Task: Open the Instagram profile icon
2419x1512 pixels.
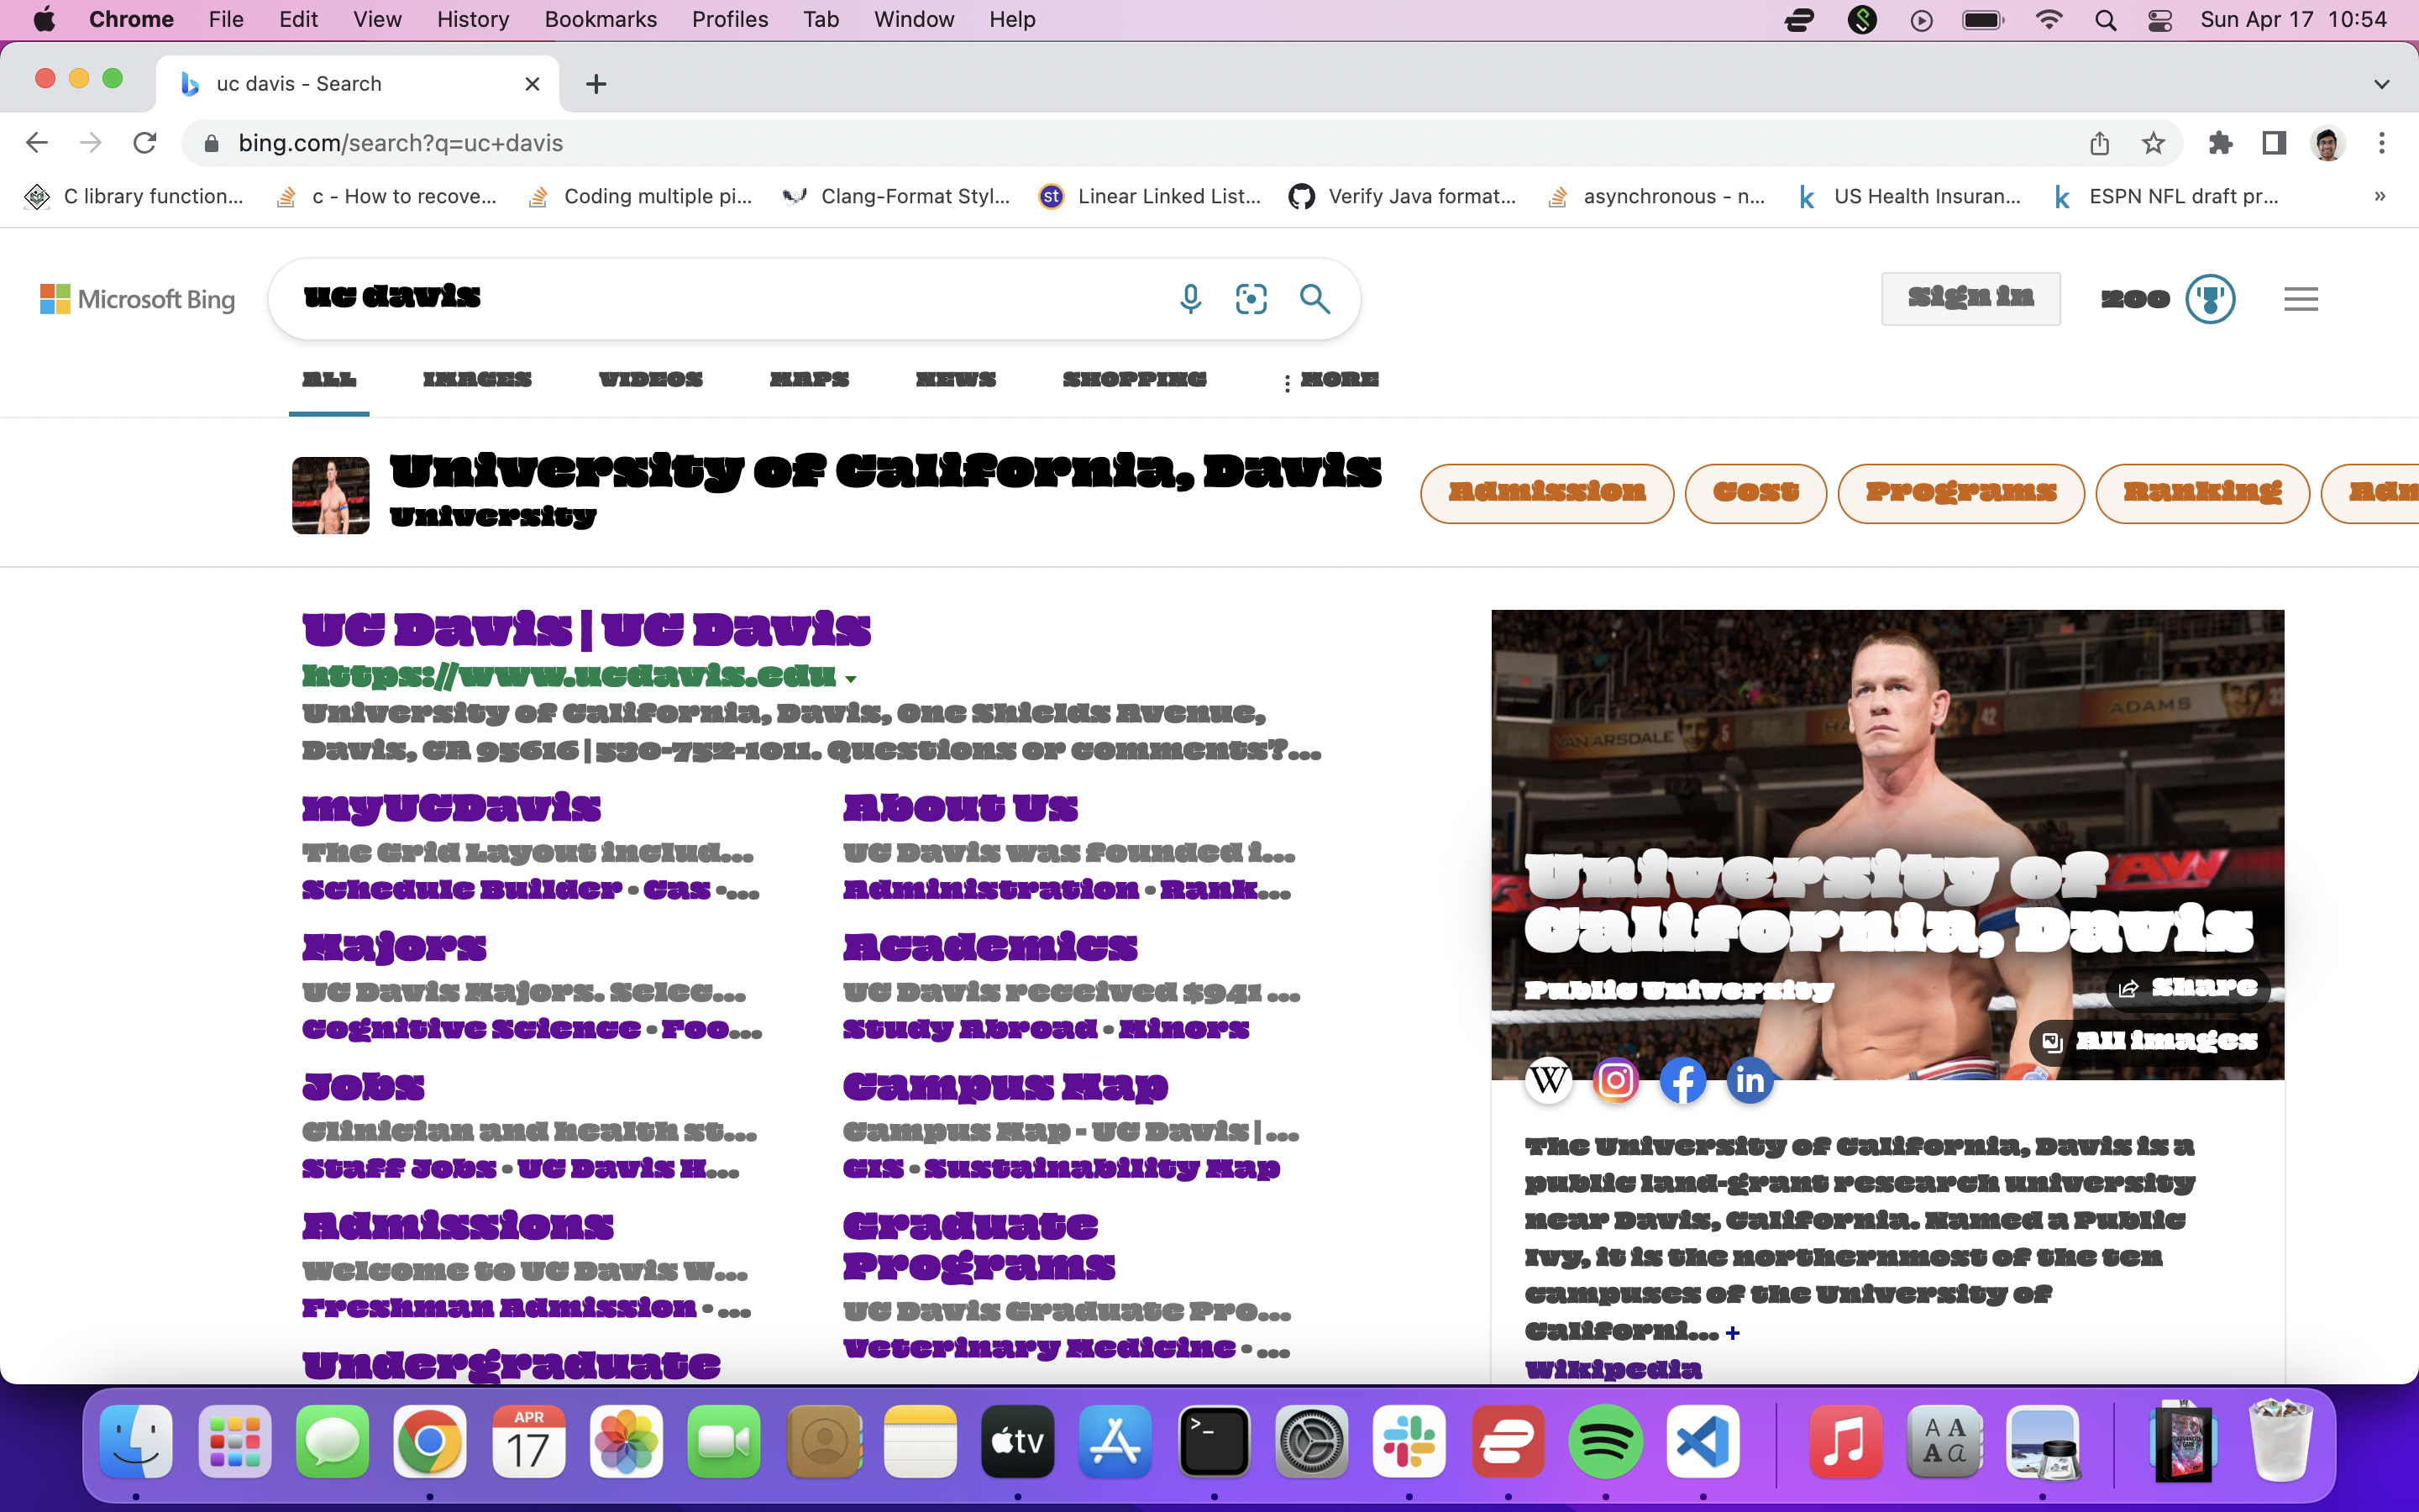Action: [1615, 1080]
